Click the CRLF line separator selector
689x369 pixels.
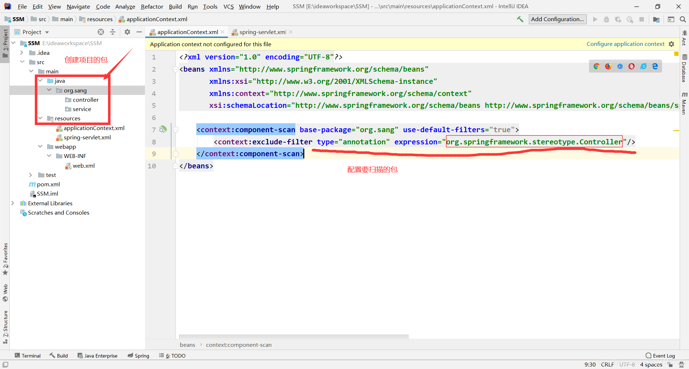pos(607,364)
